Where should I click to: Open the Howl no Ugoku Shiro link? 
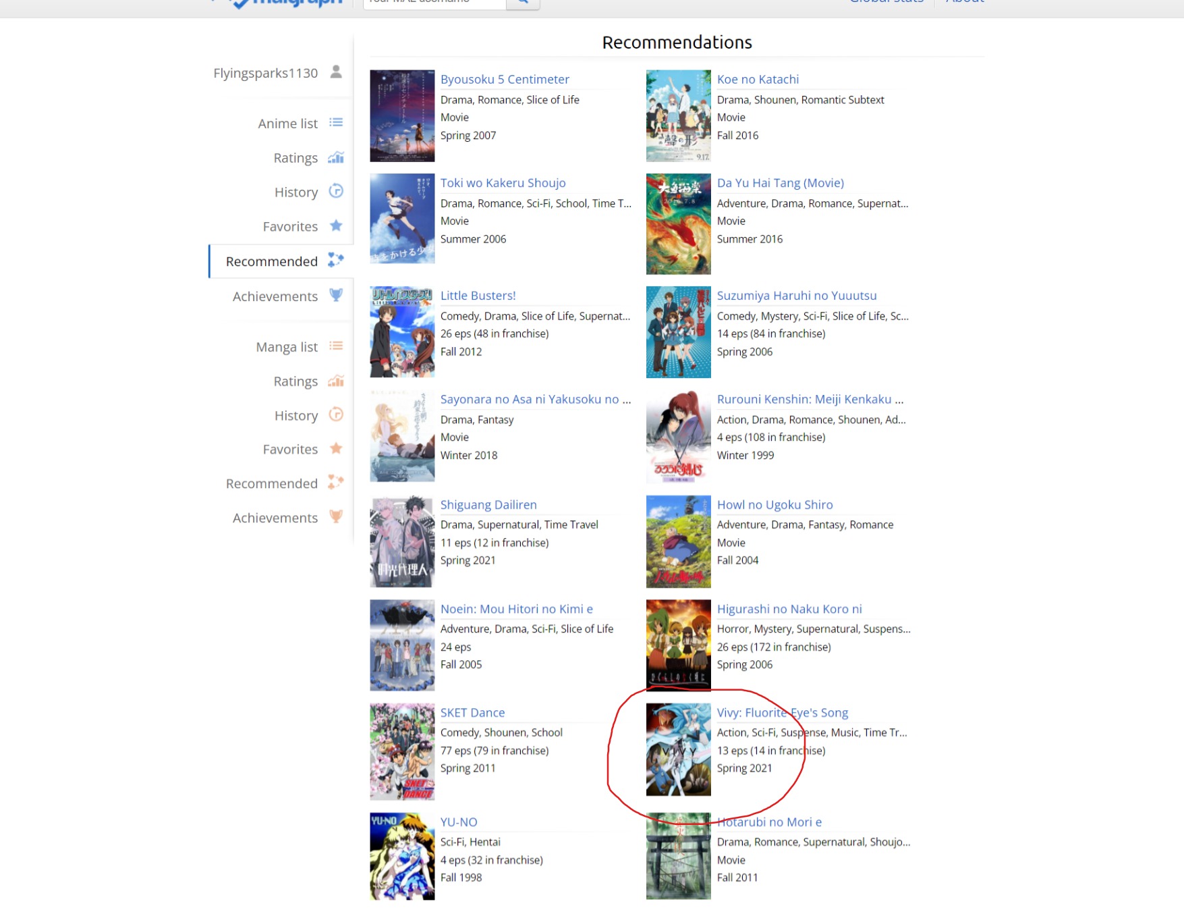774,505
